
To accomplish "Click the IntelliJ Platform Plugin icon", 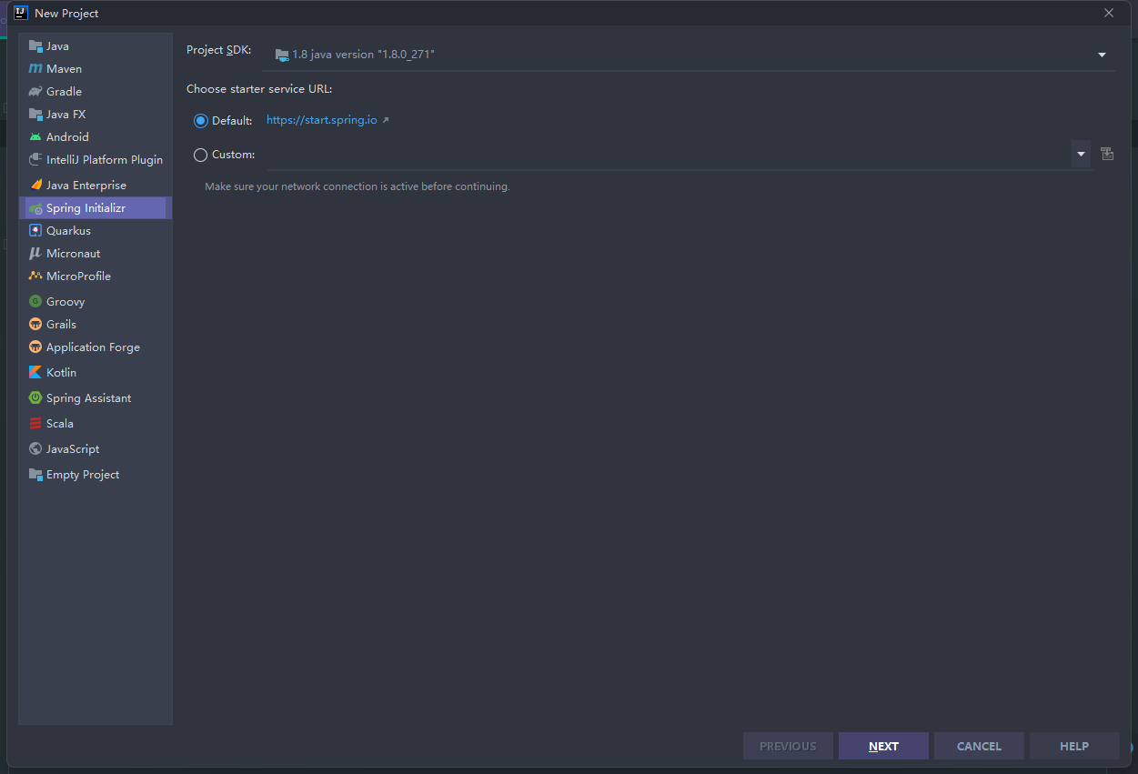I will (35, 160).
